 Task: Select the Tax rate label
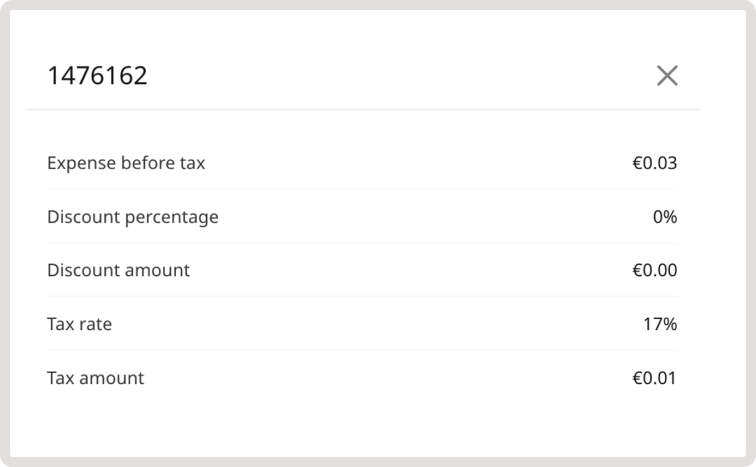click(78, 324)
